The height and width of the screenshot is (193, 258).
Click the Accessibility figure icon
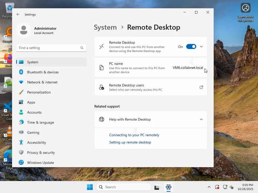click(21, 142)
